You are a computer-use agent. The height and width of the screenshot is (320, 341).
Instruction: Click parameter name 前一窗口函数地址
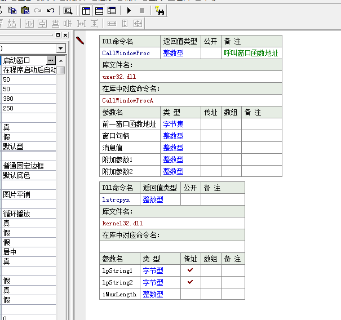(130, 124)
